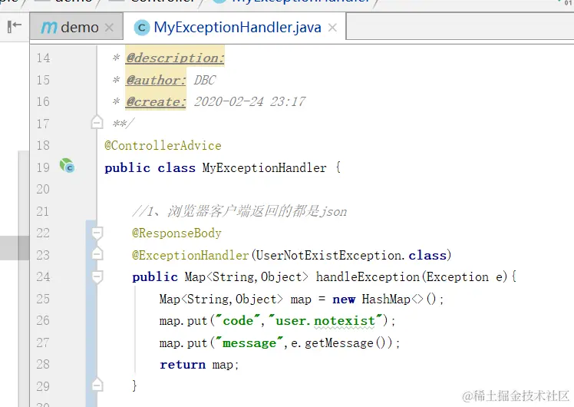Click the class name MyExceptionHandler on line 19
Viewport: 574px width, 407px height.
[264, 167]
